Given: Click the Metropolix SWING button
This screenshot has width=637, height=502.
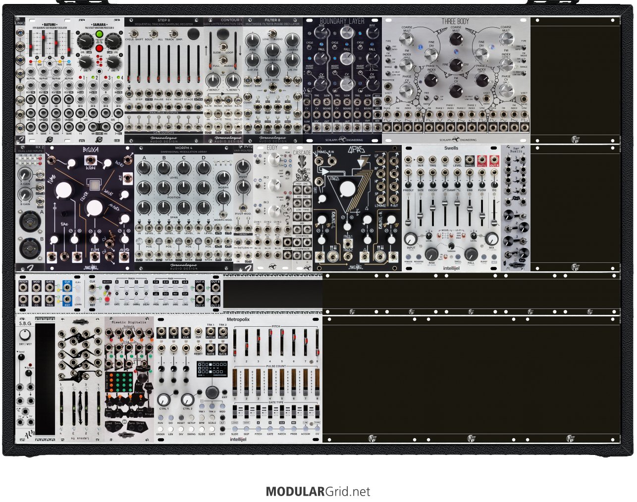Looking at the screenshot, I should click(x=191, y=429).
